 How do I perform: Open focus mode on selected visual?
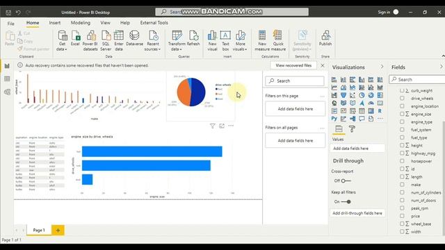(x=222, y=126)
